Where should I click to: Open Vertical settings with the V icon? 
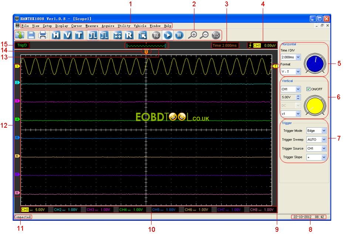pyautogui.click(x=68, y=35)
